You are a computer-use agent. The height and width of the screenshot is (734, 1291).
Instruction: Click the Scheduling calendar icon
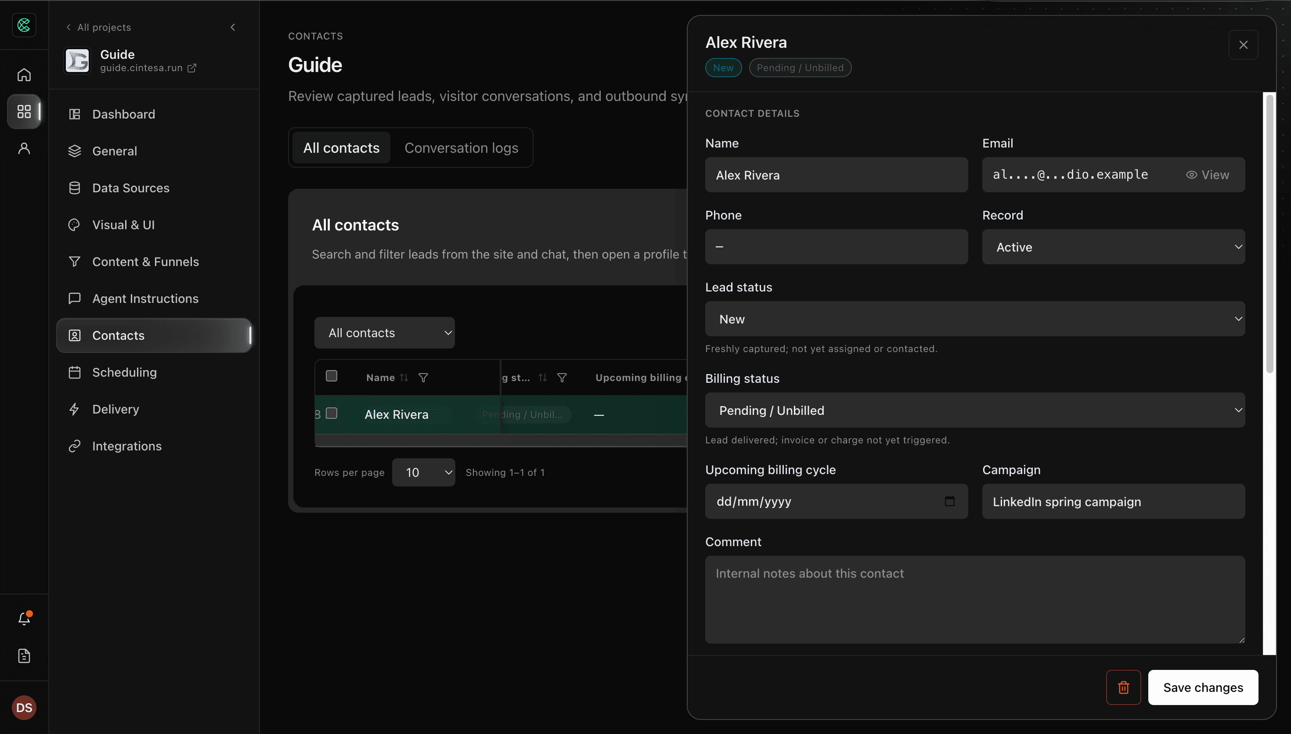pyautogui.click(x=74, y=373)
